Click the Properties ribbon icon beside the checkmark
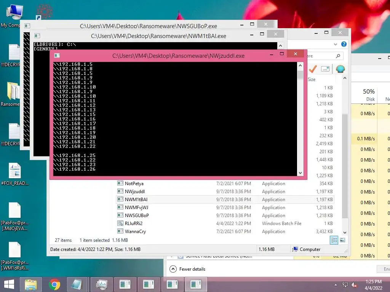390x292 pixels. [325, 69]
